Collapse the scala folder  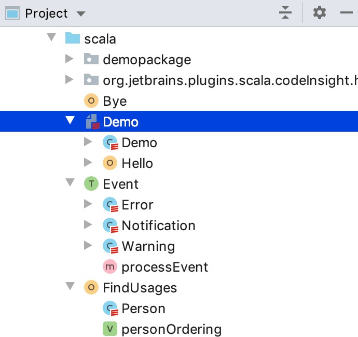click(x=50, y=39)
